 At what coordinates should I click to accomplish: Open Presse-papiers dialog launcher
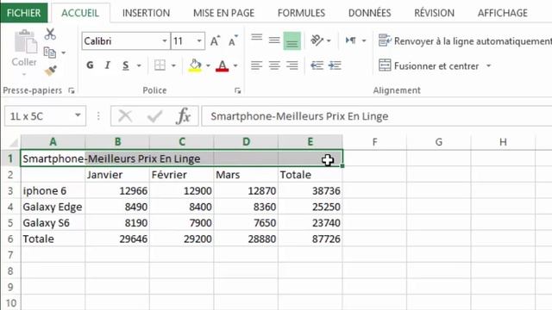(x=72, y=91)
